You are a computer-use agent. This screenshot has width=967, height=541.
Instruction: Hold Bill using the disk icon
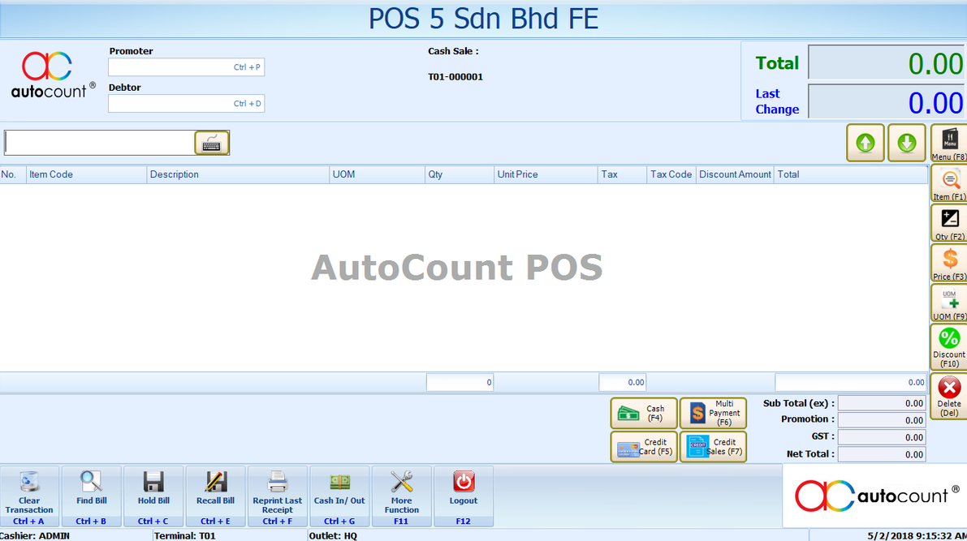[x=153, y=496]
